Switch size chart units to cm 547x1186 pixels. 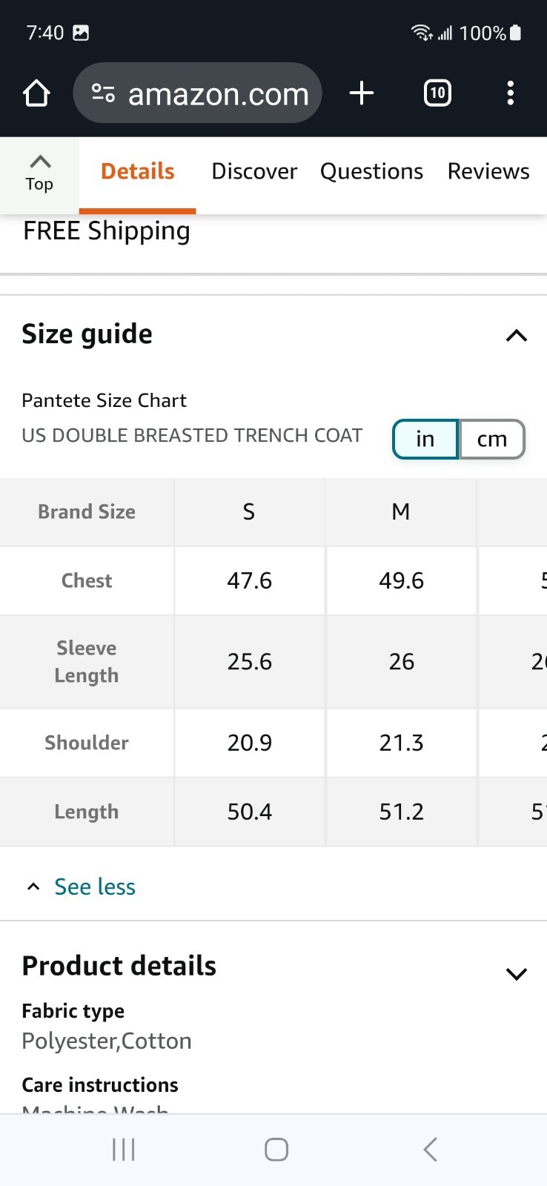(492, 439)
